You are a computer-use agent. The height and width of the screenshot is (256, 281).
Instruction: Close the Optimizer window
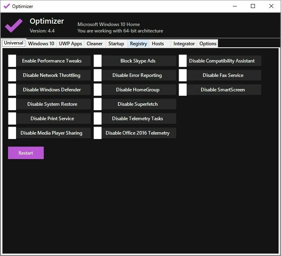click(271, 6)
